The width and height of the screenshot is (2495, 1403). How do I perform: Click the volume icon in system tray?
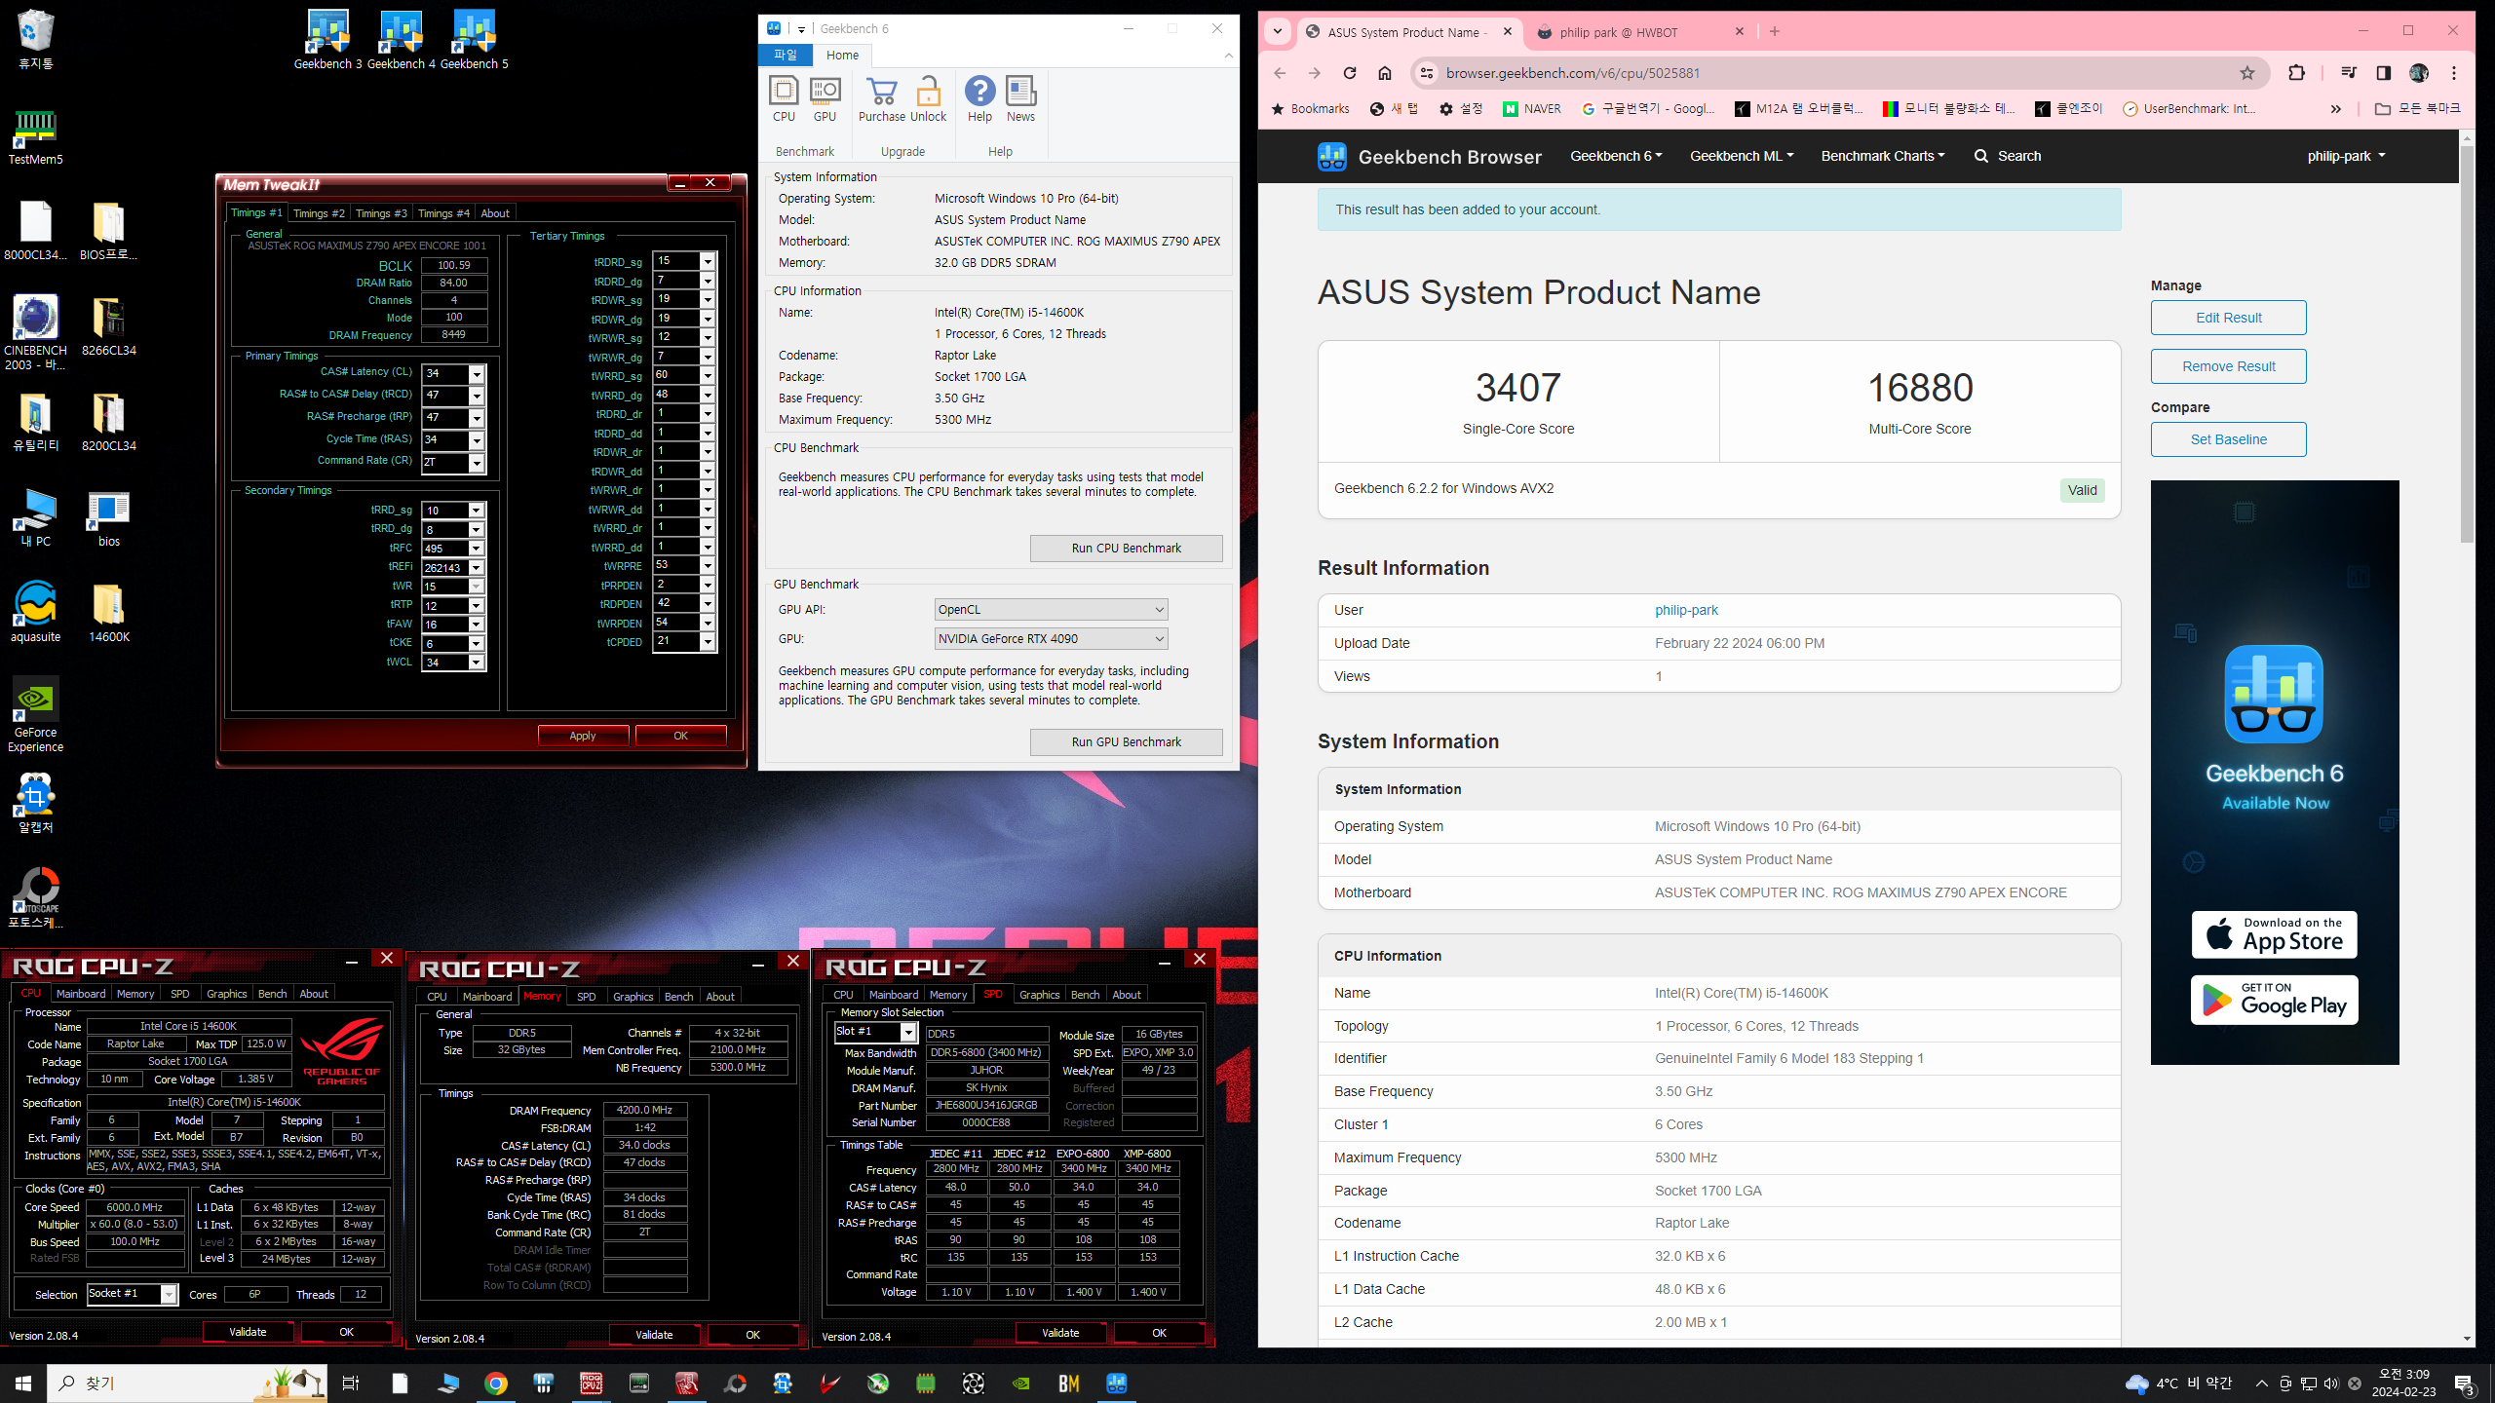tap(2330, 1384)
